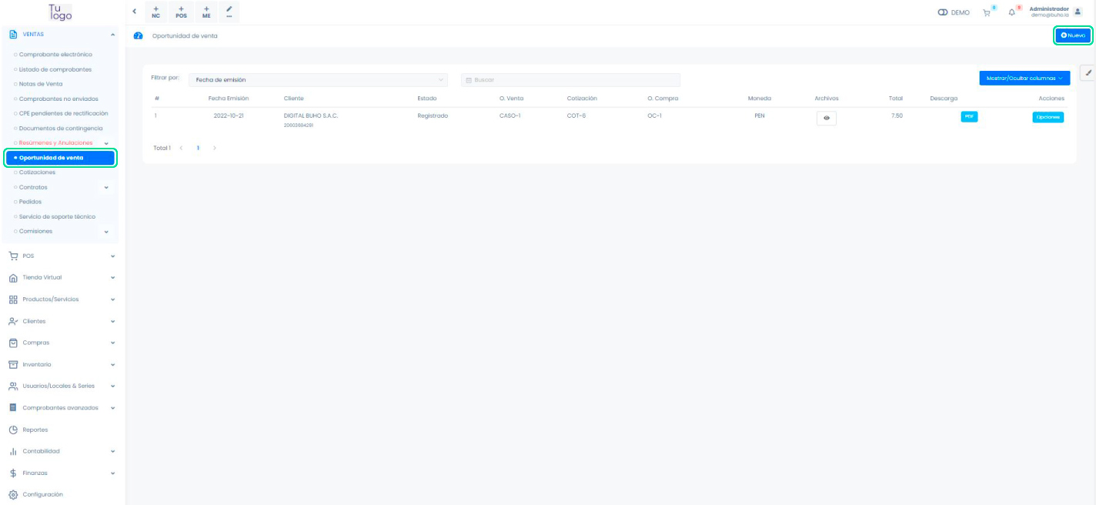Open the notifications bell
Screen dimensions: 1096x505
pyautogui.click(x=1012, y=12)
